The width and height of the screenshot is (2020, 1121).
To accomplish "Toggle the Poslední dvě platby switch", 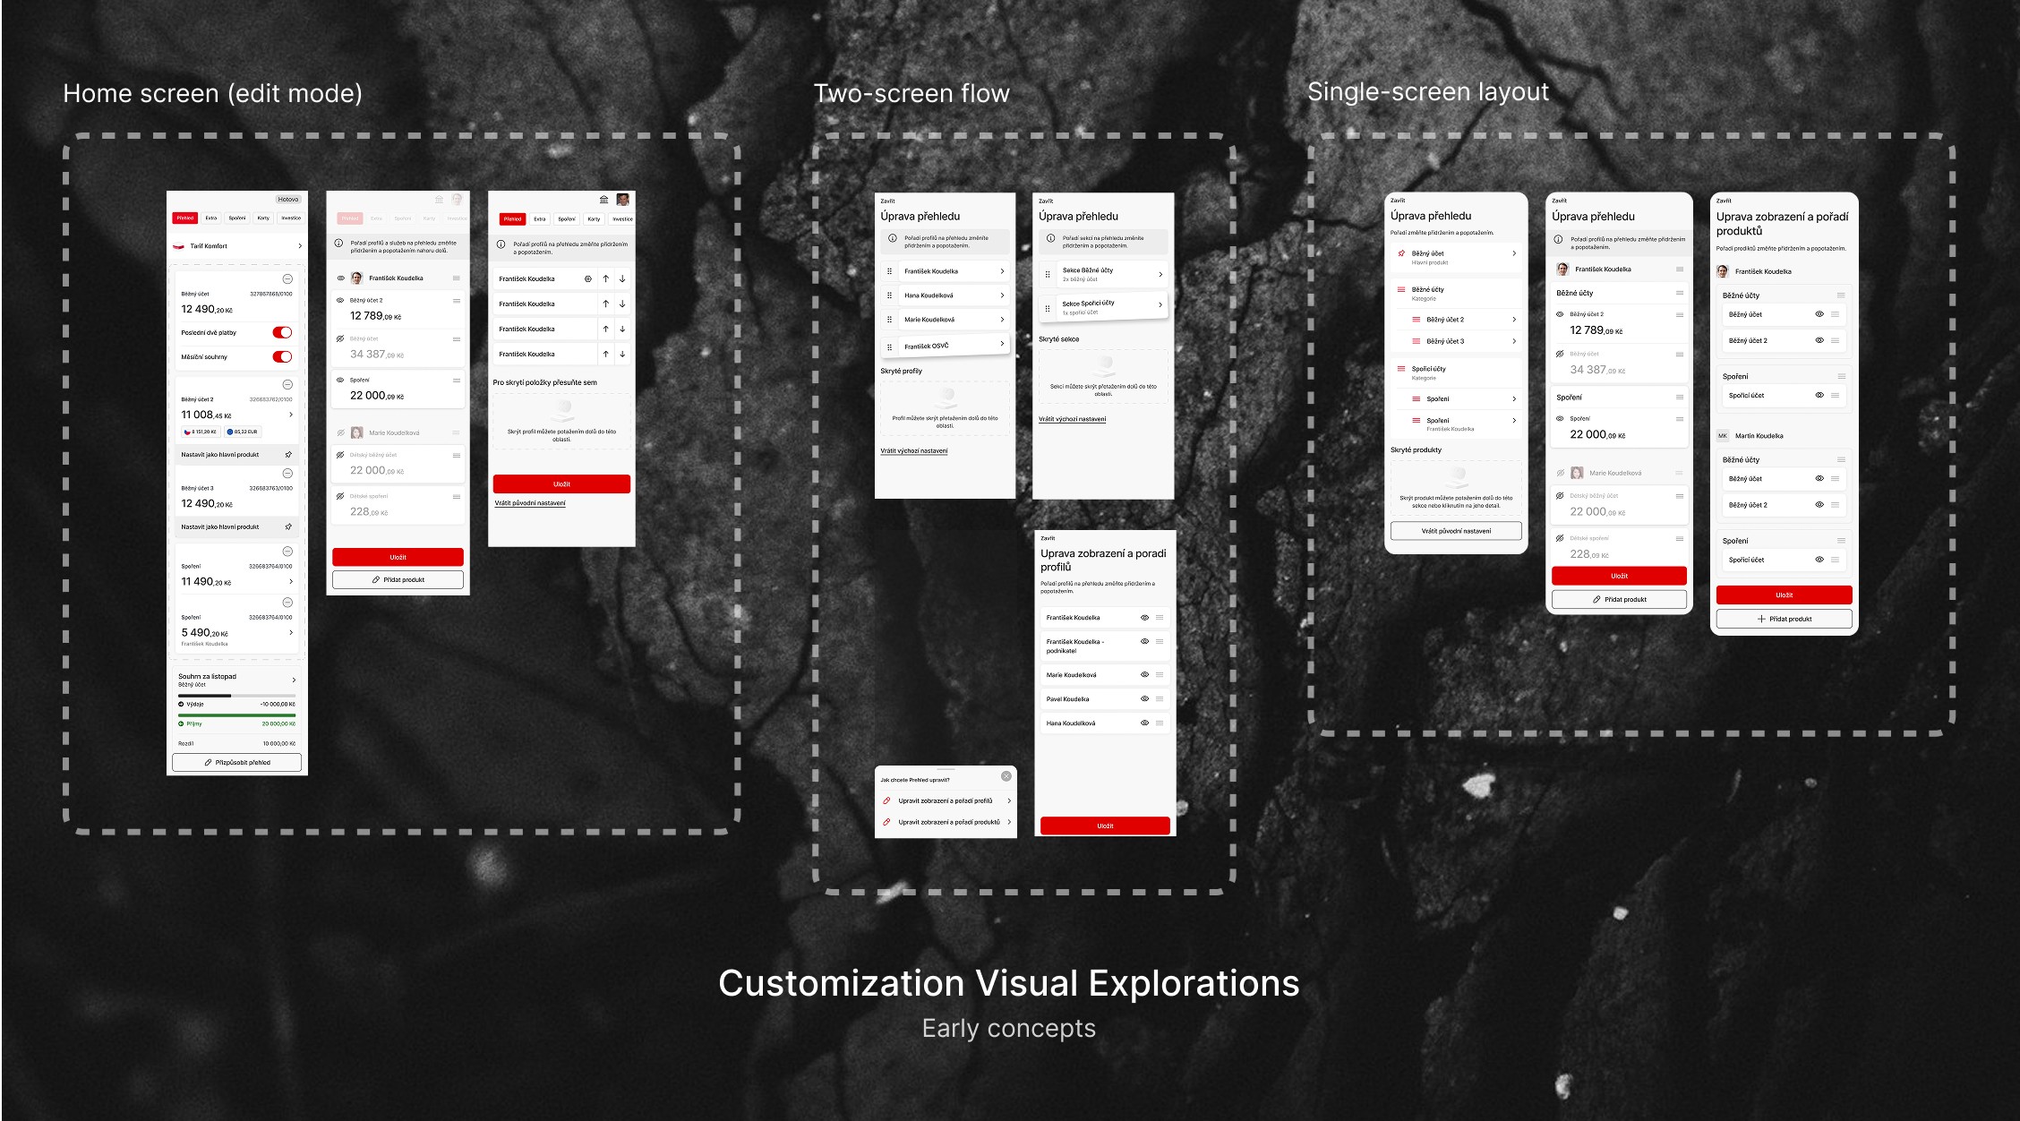I will coord(282,332).
